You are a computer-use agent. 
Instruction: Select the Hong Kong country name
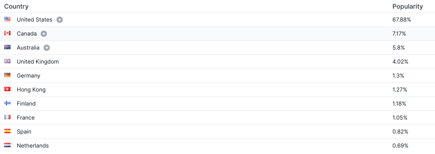pos(31,90)
